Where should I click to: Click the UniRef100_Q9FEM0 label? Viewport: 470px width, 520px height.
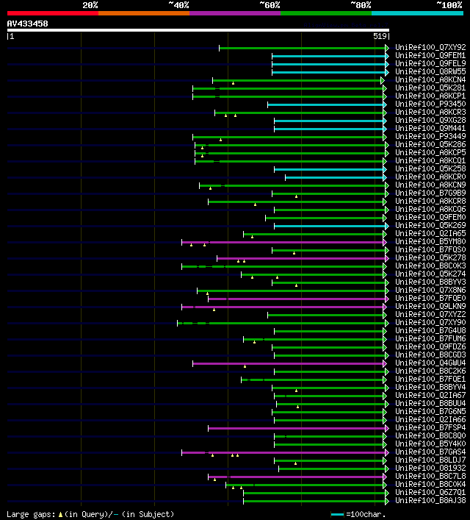pos(430,217)
